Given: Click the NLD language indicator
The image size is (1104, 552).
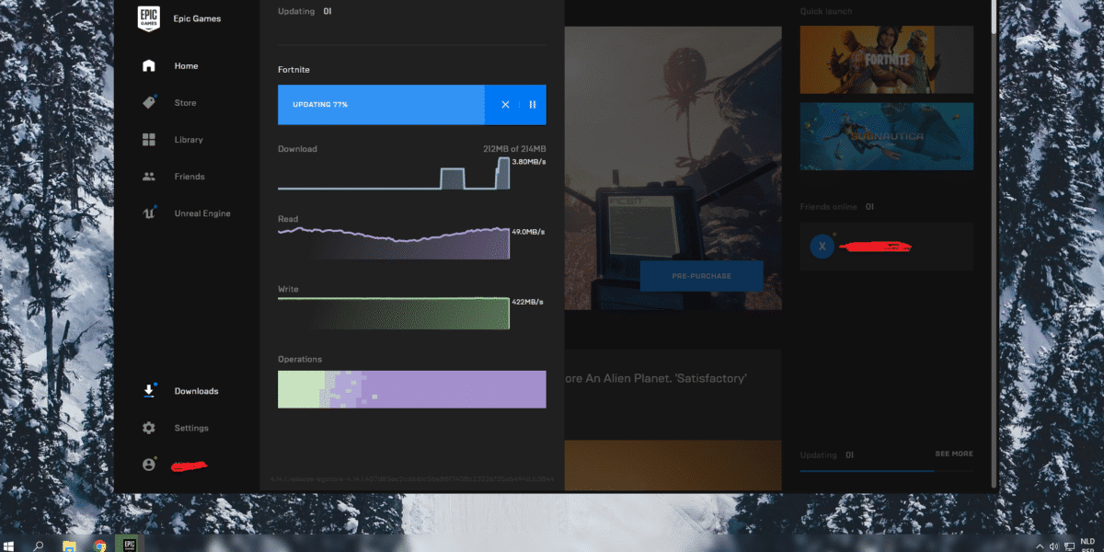Looking at the screenshot, I should pos(1088,541).
